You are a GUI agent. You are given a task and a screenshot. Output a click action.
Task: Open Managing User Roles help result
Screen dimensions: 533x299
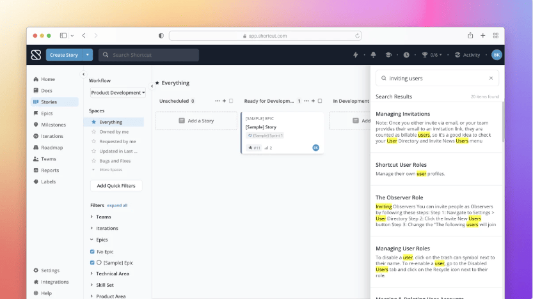click(x=403, y=249)
